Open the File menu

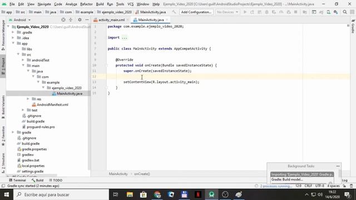click(x=12, y=4)
